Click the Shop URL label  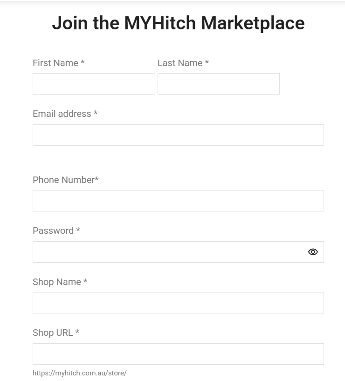[x=52, y=333]
